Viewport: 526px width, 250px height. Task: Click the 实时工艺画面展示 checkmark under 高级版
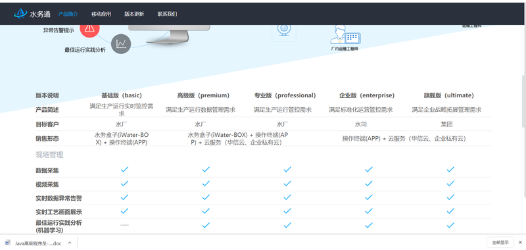tap(206, 211)
